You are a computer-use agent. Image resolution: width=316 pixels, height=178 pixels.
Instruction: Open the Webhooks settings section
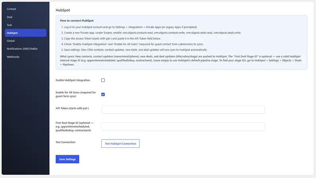(x=13, y=57)
